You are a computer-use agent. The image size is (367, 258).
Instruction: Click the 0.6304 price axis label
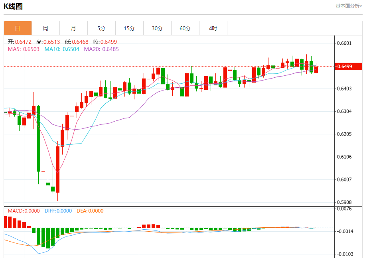pos(344,111)
